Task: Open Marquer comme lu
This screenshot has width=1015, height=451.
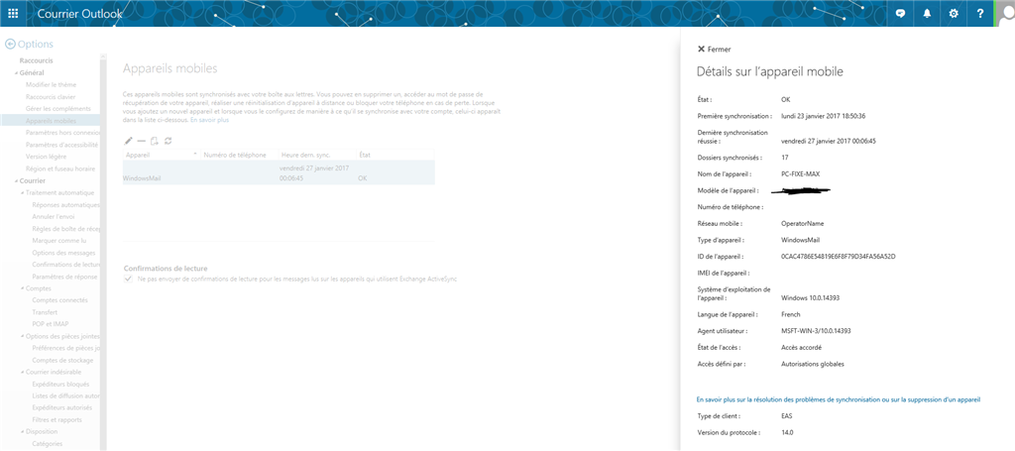Action: point(58,240)
